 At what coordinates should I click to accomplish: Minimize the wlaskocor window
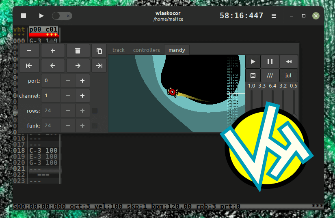point(292,16)
